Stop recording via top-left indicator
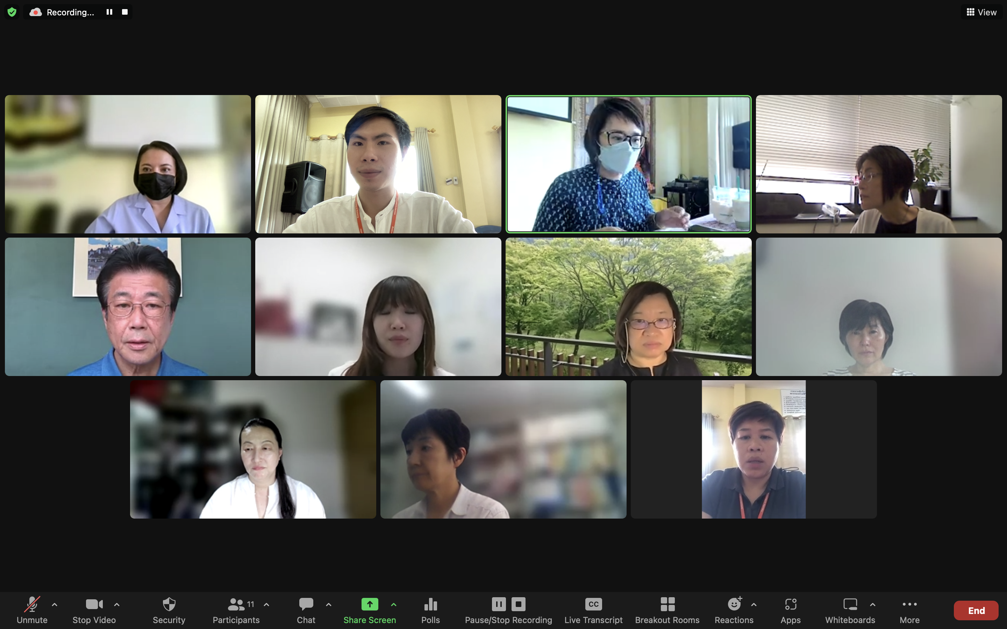 tap(125, 12)
